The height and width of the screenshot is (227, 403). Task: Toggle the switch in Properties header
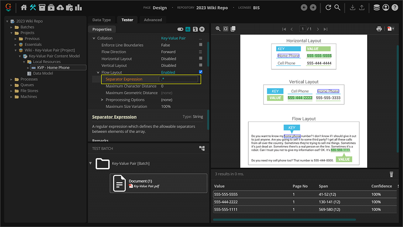click(x=180, y=29)
